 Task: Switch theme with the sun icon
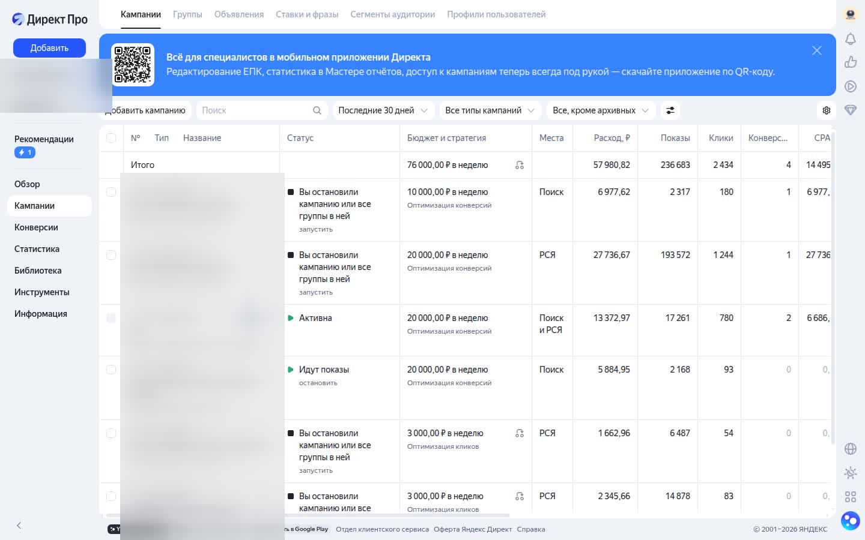point(851,473)
